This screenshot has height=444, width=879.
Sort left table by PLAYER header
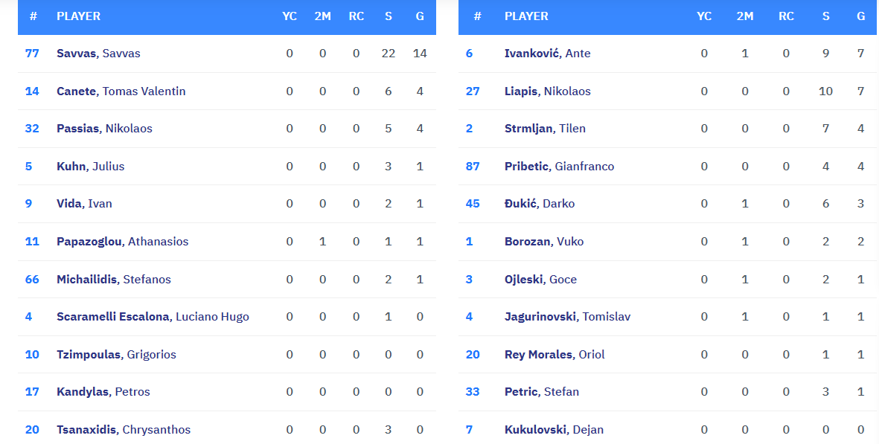(x=78, y=16)
